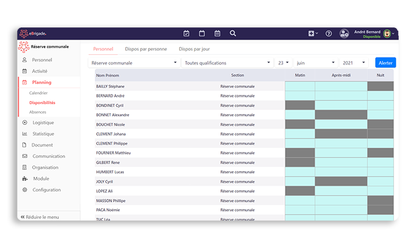417x248 pixels.
Task: Toggle BONNET Alexandre Après-midi availability cell
Action: (341, 115)
